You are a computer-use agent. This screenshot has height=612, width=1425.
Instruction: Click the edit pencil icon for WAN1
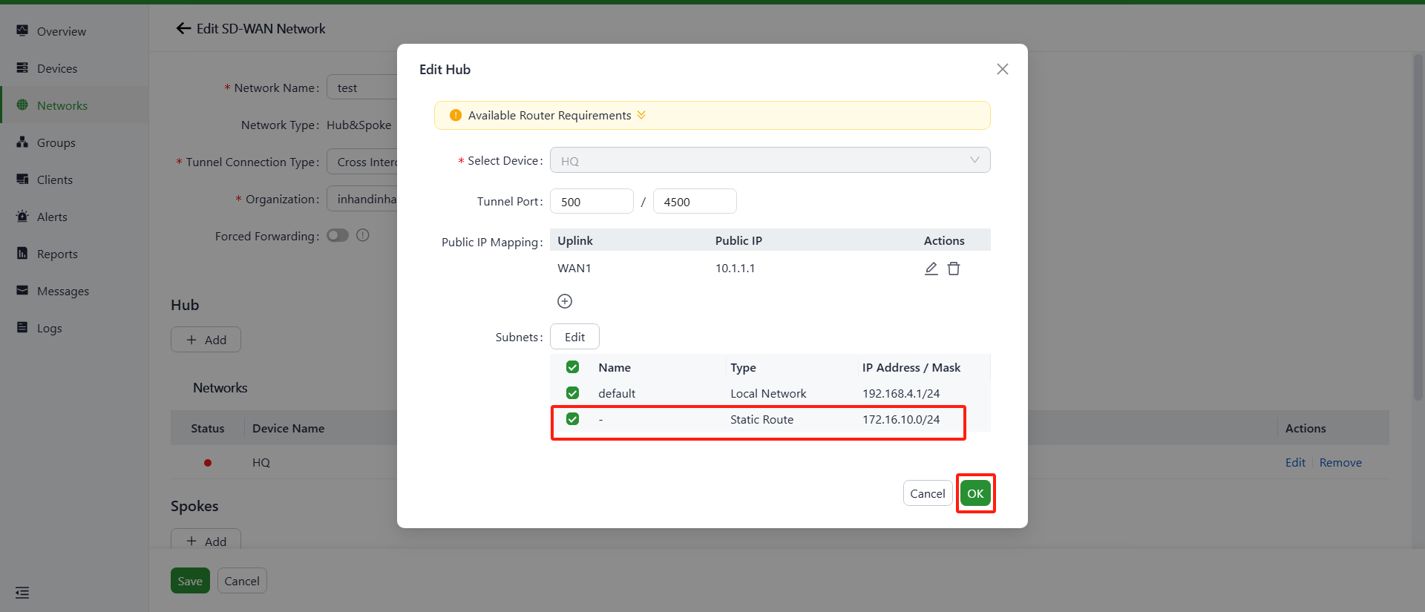coord(931,269)
